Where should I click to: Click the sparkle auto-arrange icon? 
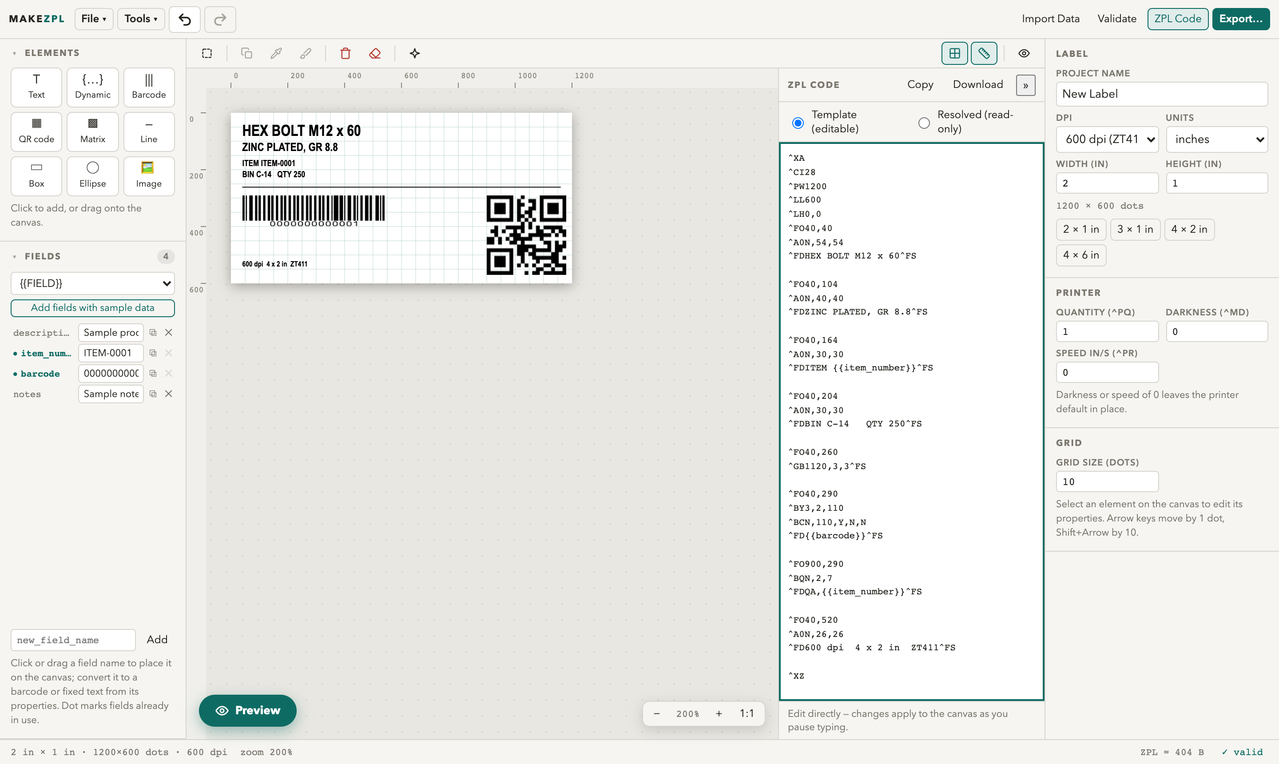(415, 54)
